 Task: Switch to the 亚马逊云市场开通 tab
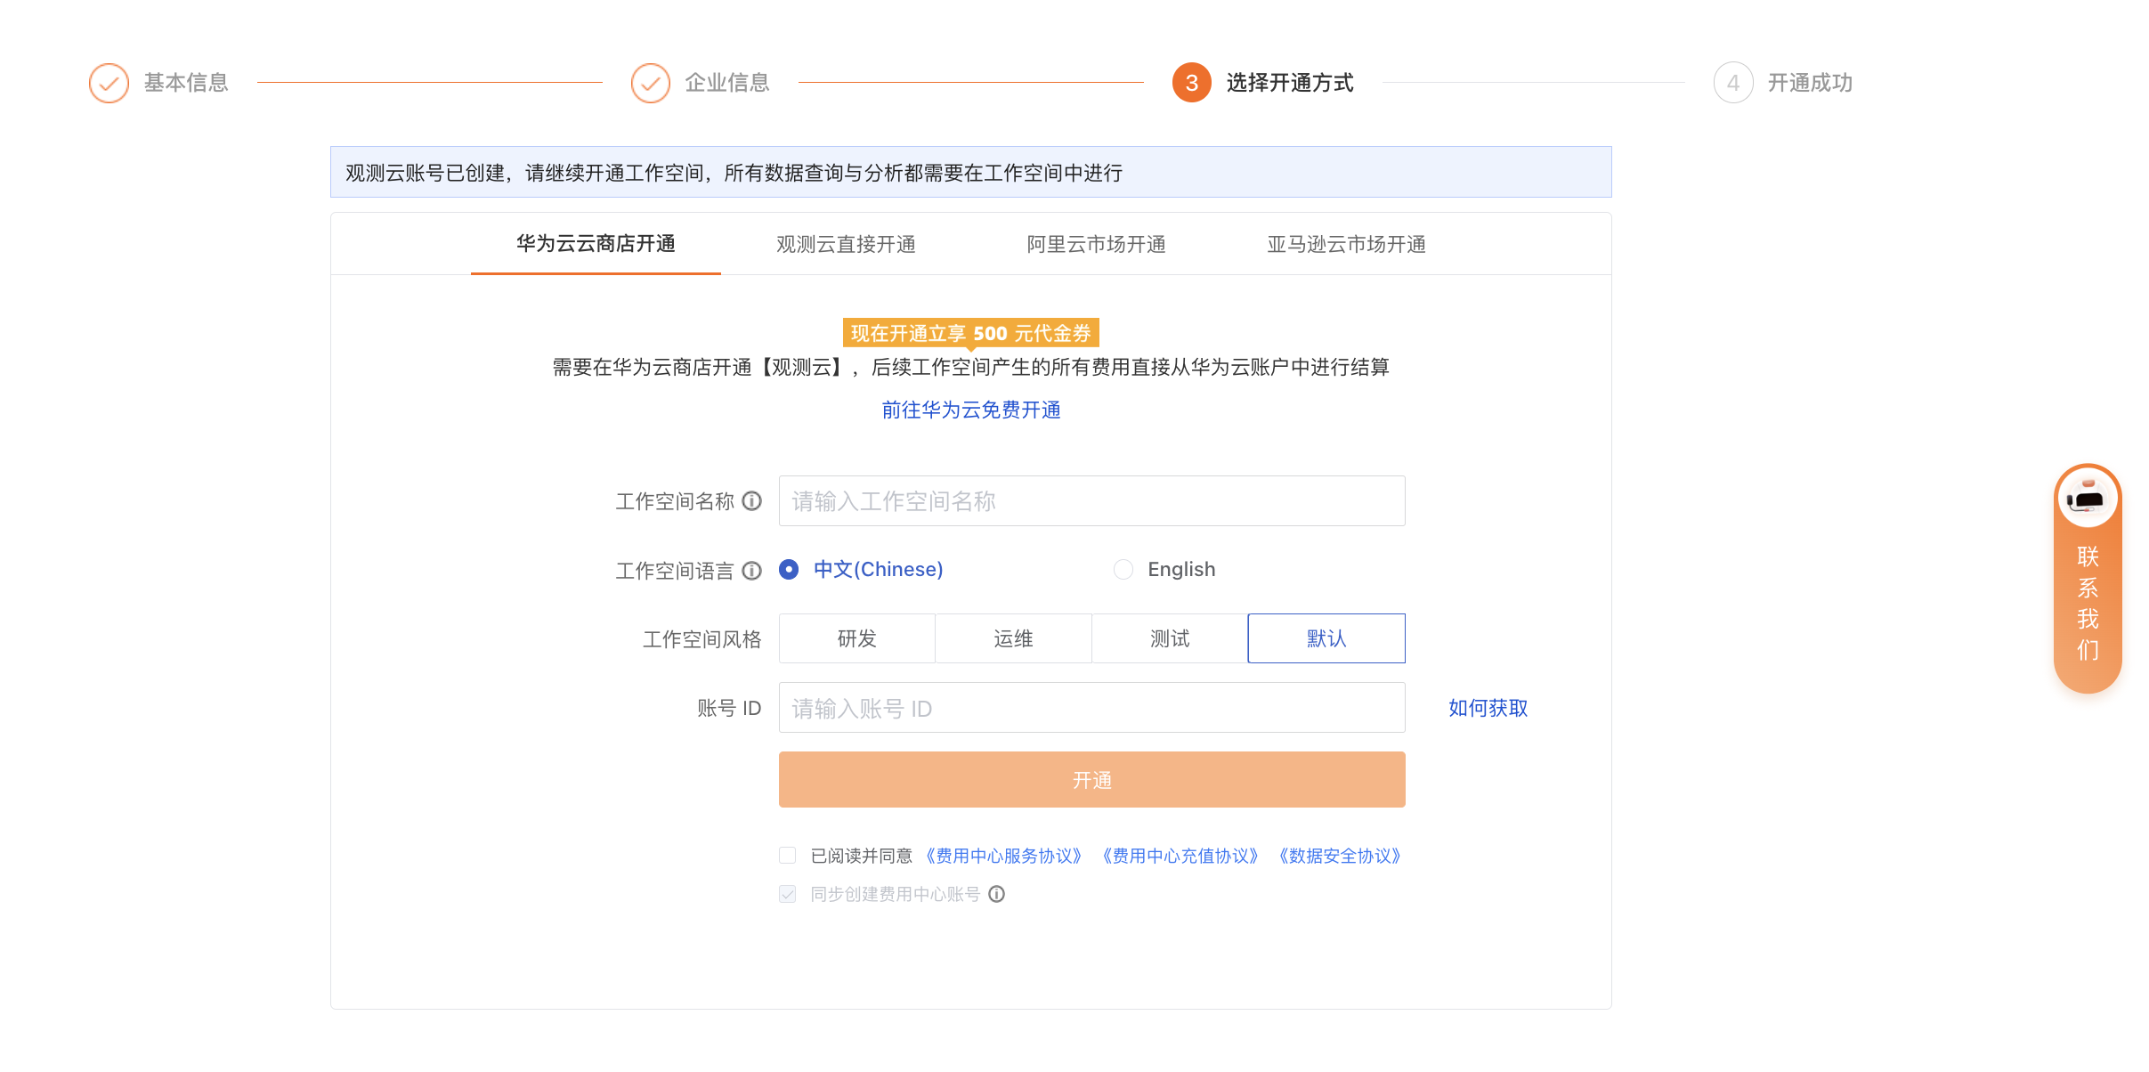point(1346,244)
